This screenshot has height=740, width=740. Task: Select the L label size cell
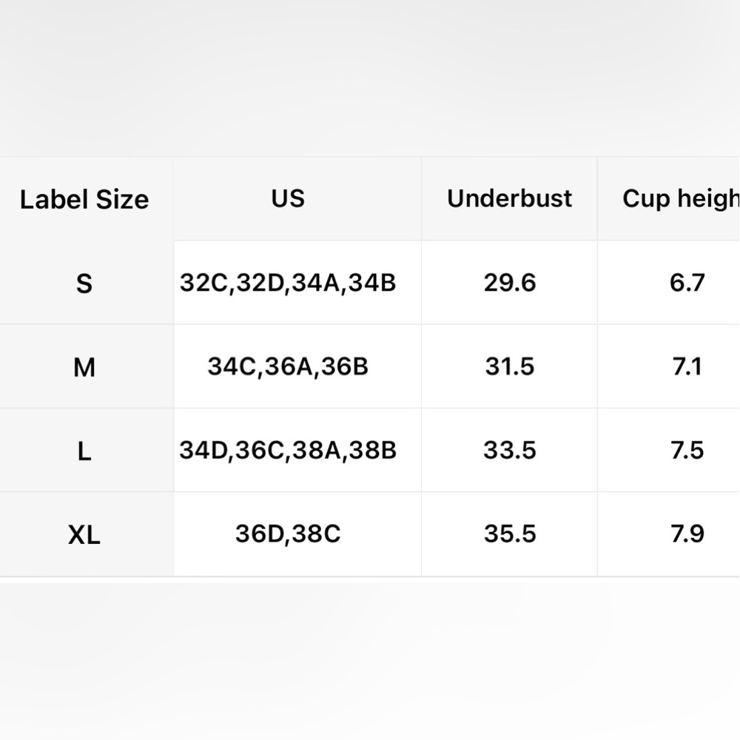click(x=84, y=451)
